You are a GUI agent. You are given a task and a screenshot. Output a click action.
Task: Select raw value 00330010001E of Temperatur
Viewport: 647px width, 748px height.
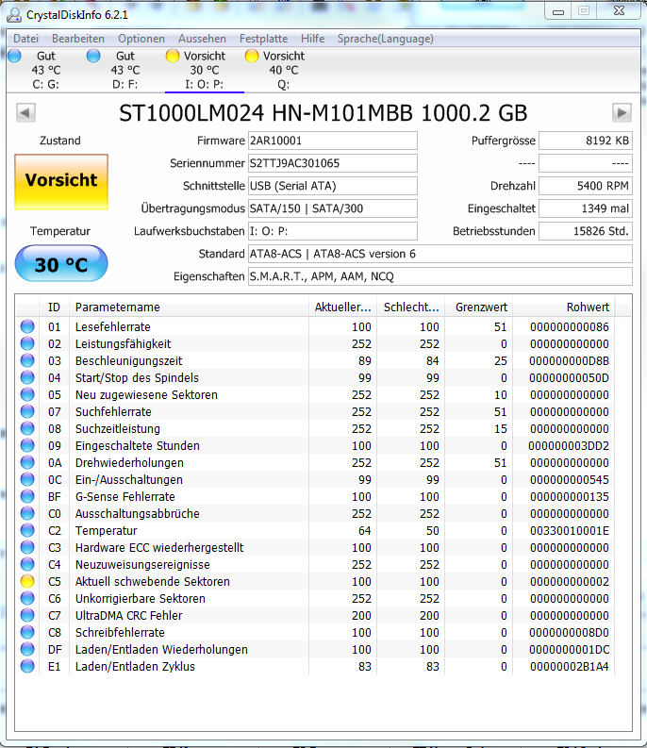(x=570, y=530)
